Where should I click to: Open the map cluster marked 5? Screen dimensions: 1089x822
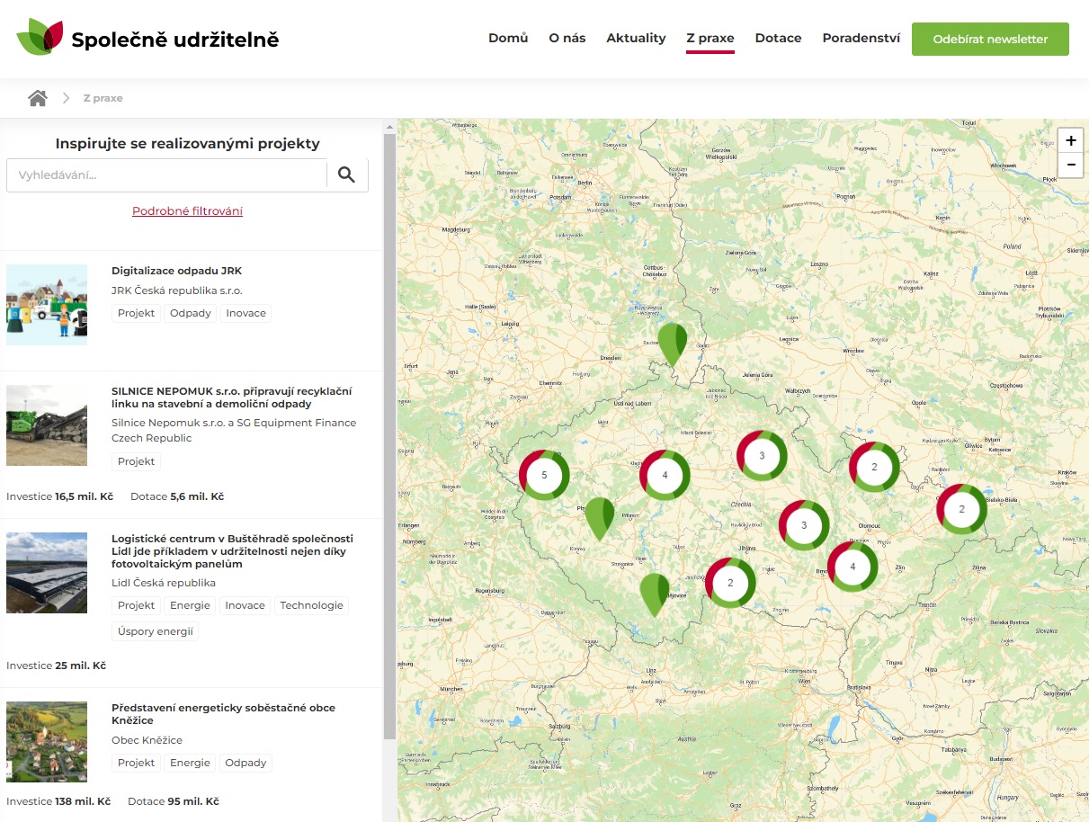click(x=544, y=475)
